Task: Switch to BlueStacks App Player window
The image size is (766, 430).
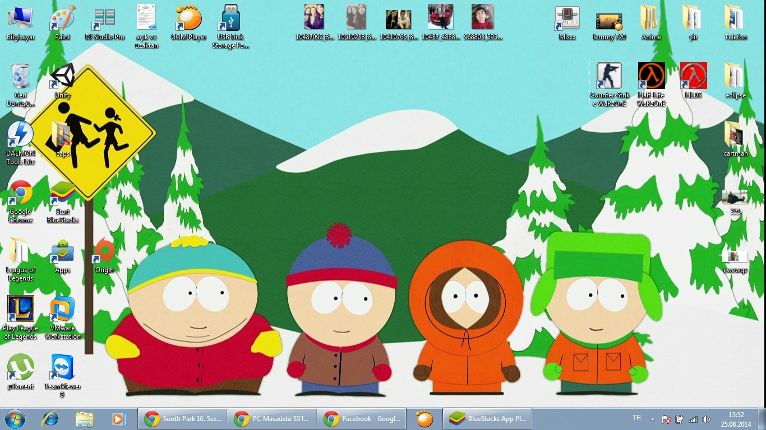Action: 488,418
